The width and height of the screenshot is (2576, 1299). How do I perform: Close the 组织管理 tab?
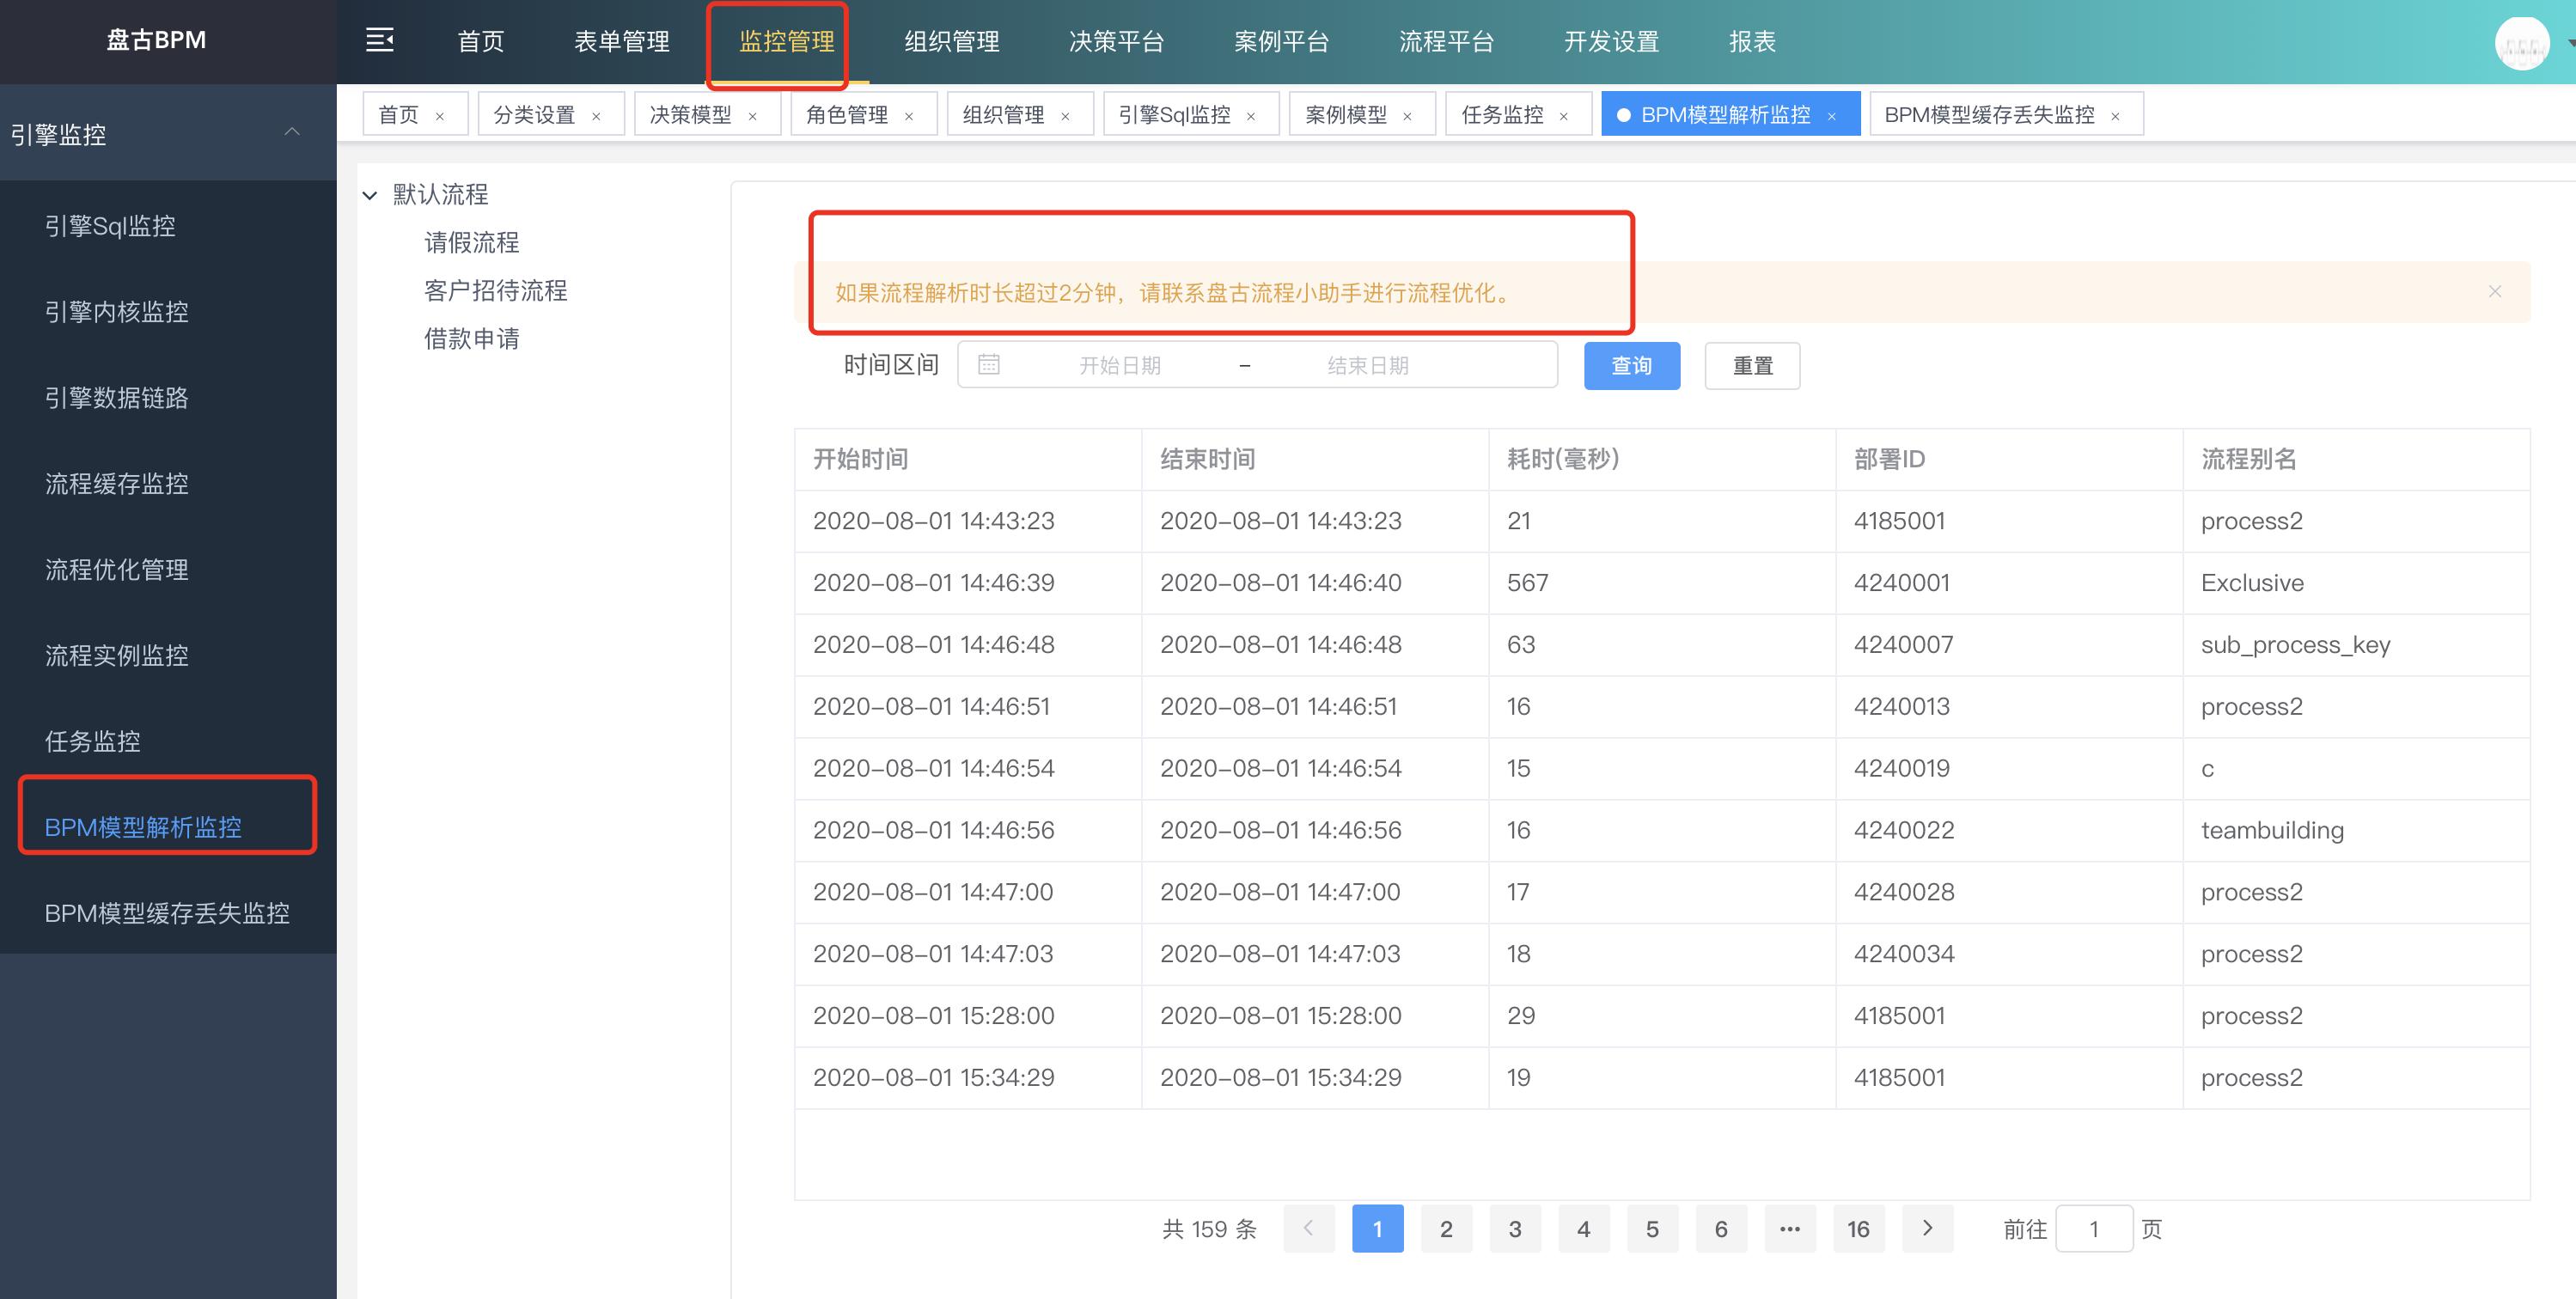tap(1065, 117)
